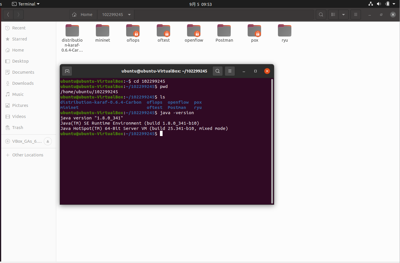
Task: Maximize the Terminal window
Action: [x=255, y=71]
